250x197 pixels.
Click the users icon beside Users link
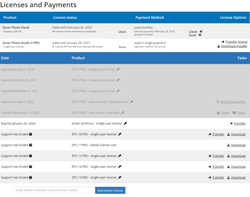[234, 112]
